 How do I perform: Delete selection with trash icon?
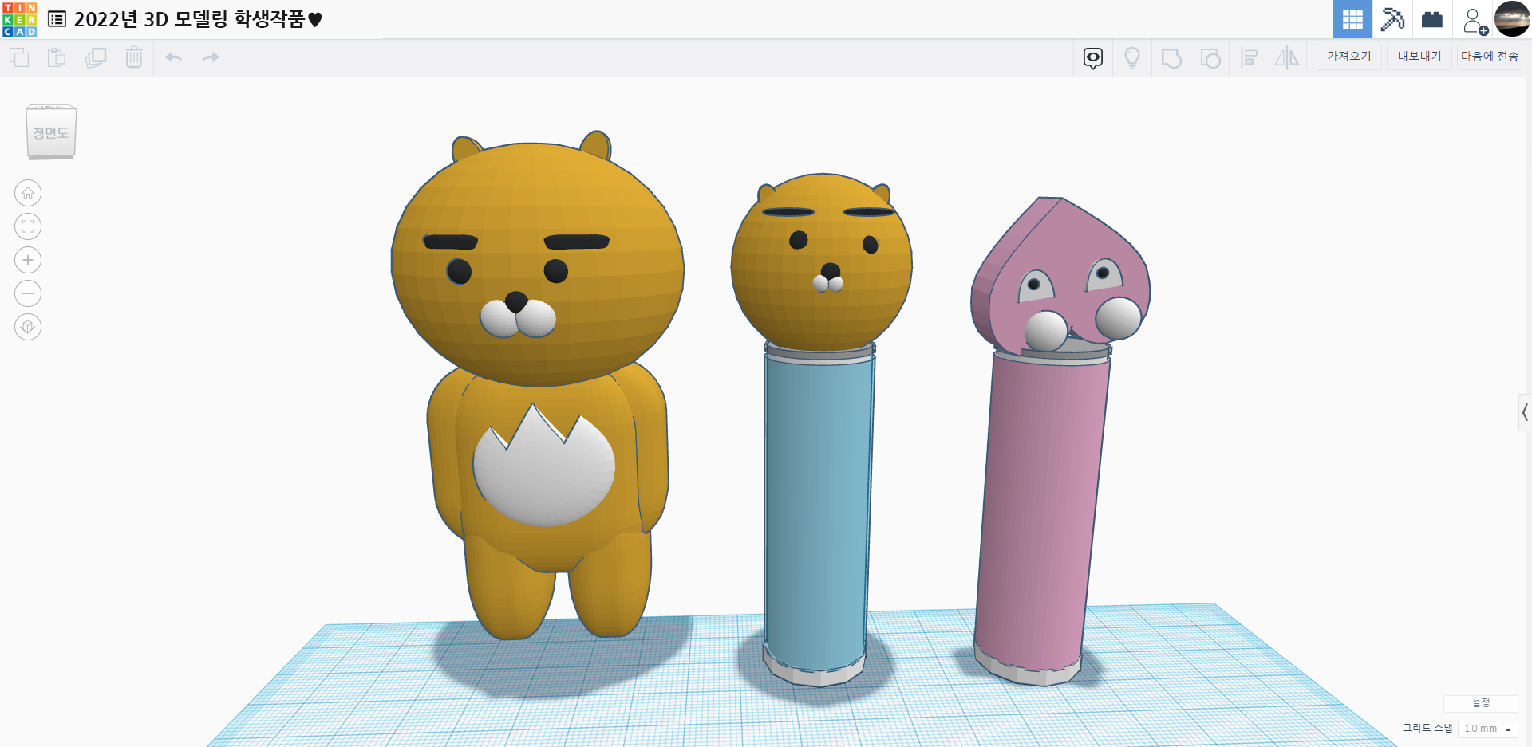point(134,57)
